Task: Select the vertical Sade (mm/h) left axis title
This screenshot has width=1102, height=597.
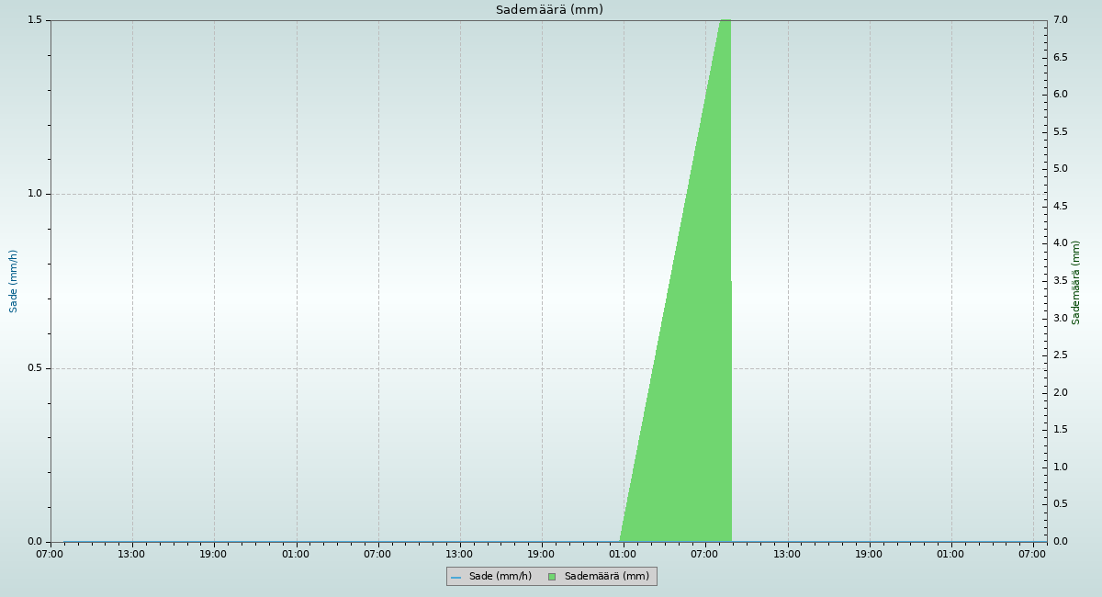Action: (x=14, y=281)
